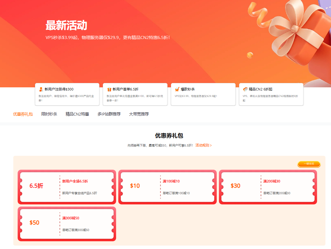The height and width of the screenshot is (249, 331).
Task: Open the 活动规则 link
Action: 203,145
